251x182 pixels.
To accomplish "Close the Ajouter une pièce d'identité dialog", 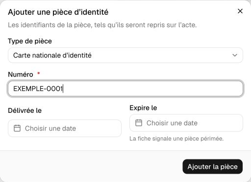I will click(x=240, y=11).
